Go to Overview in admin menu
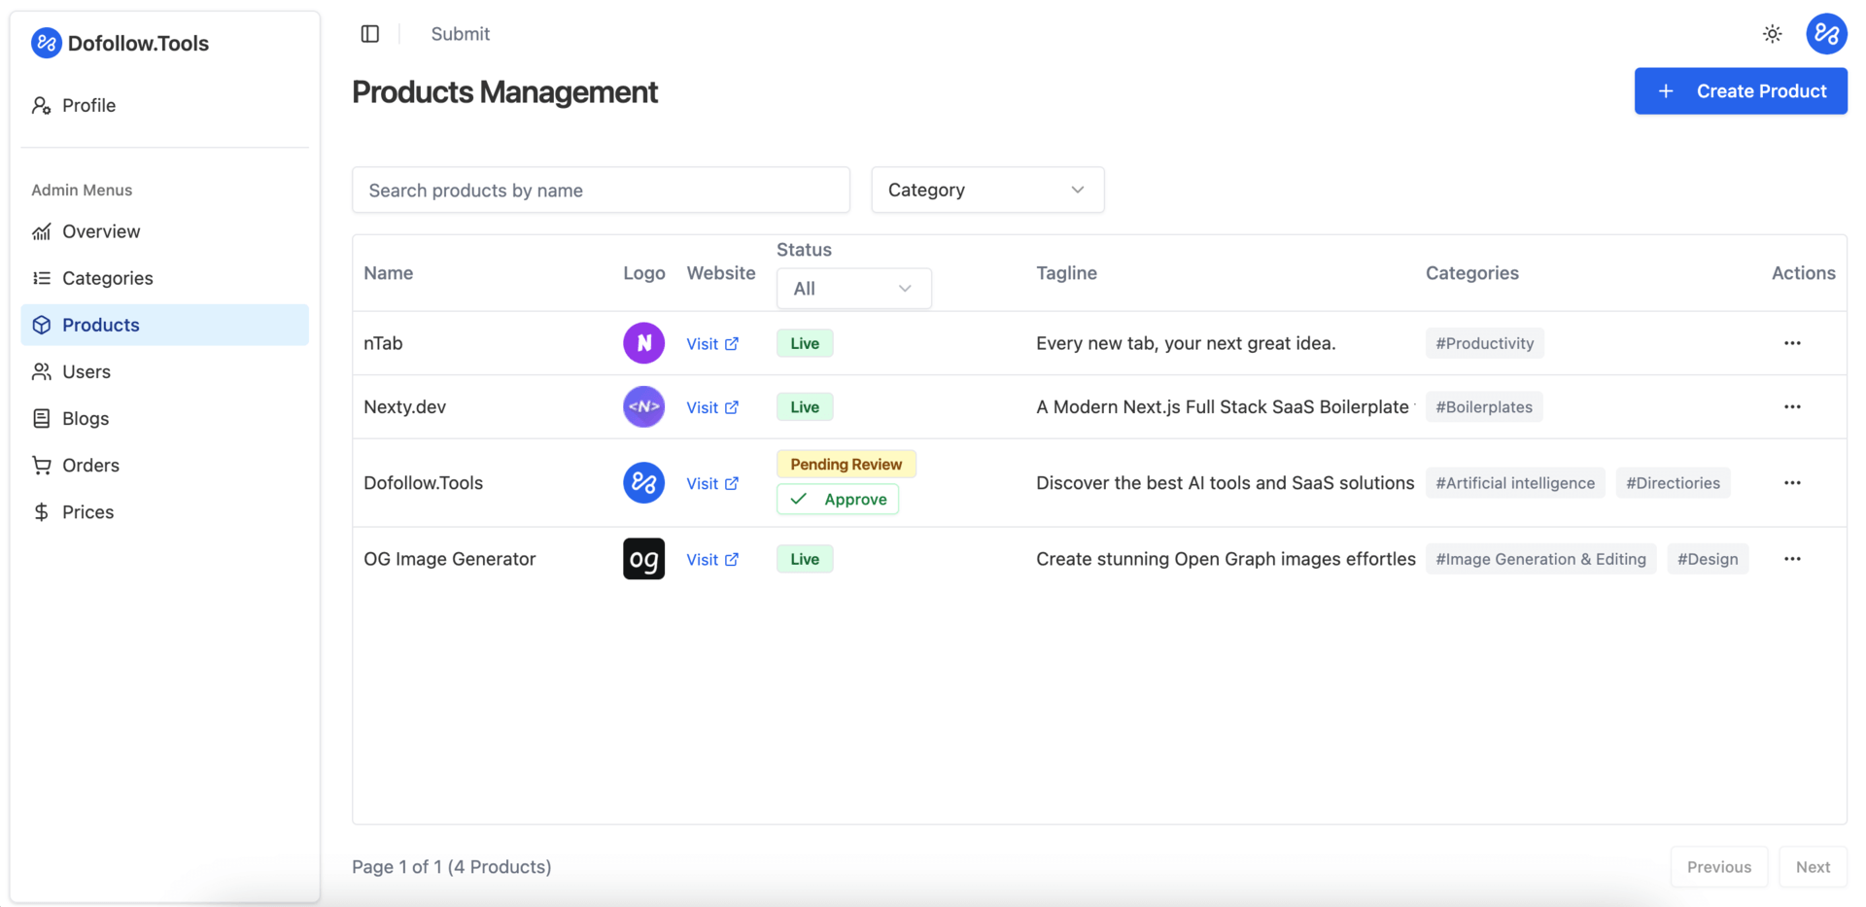Screen dimensions: 1866x907 [101, 231]
